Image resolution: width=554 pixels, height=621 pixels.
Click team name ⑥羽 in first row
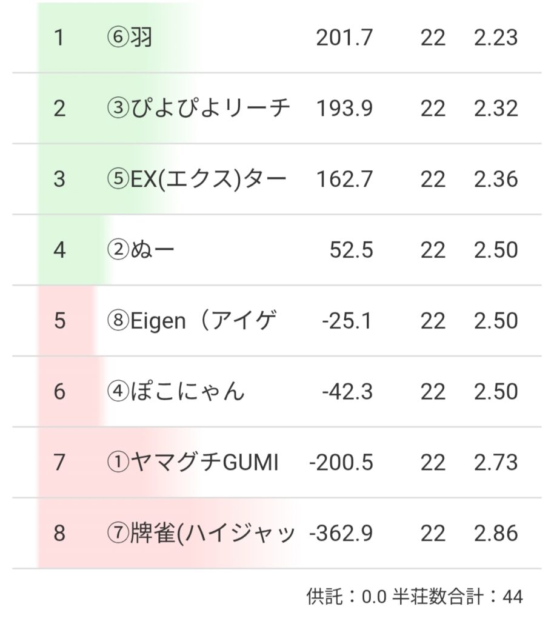click(129, 38)
